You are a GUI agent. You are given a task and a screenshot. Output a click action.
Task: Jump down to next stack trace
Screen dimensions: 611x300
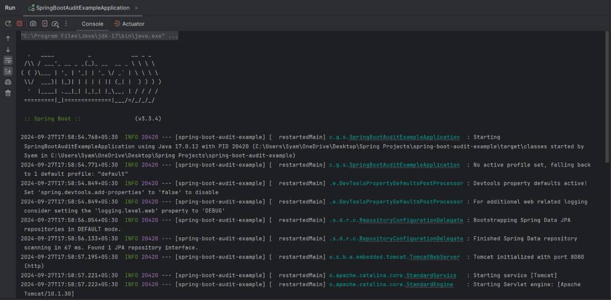pos(8,49)
